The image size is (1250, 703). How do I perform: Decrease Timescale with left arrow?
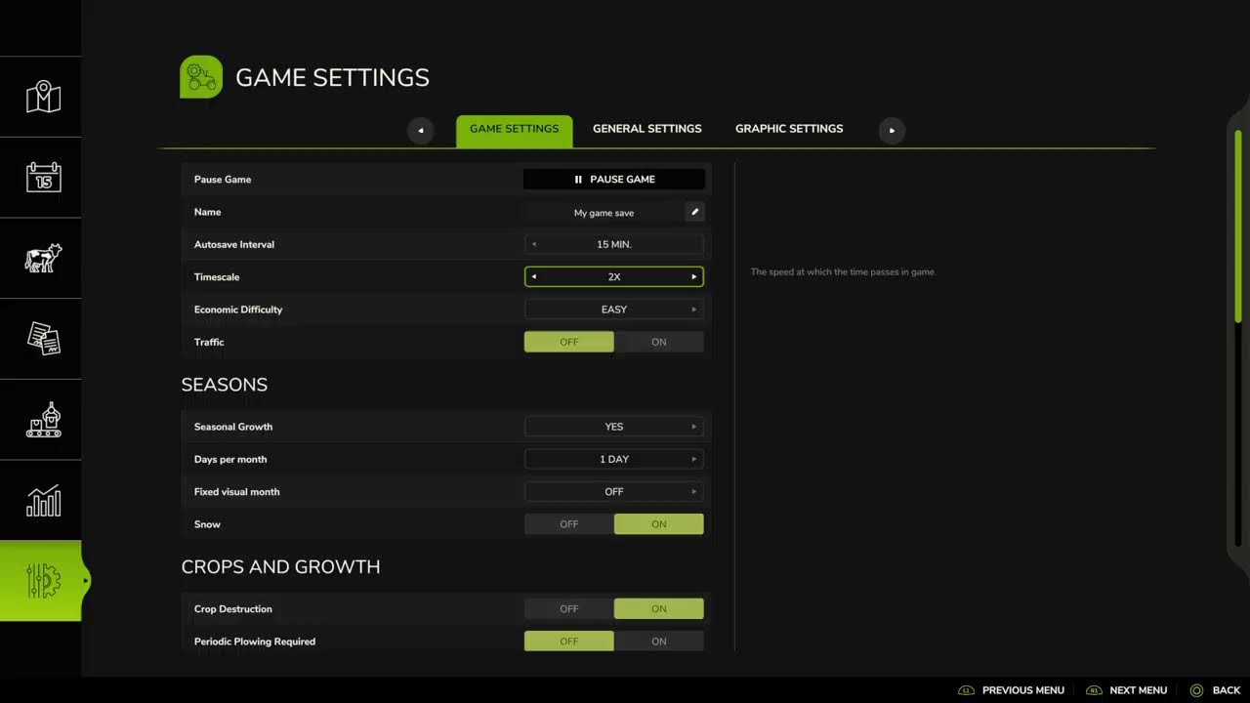[534, 277]
